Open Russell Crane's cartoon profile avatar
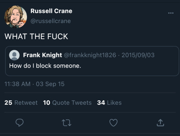180x136 pixels. coord(15,17)
